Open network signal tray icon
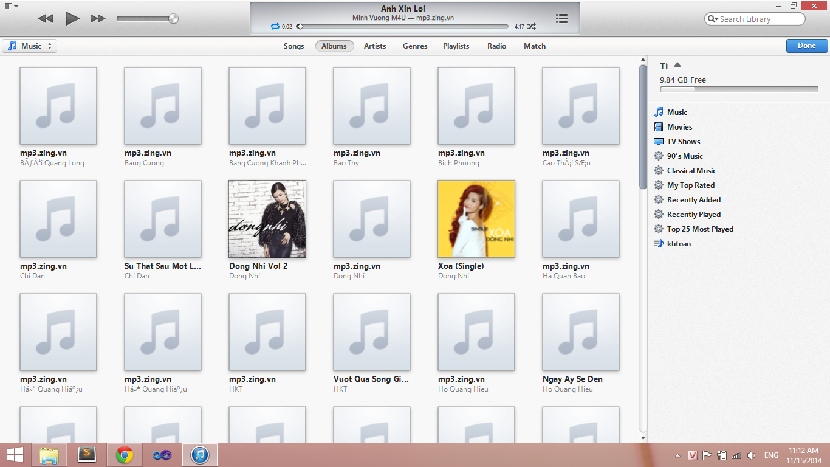The image size is (830, 467). [736, 455]
